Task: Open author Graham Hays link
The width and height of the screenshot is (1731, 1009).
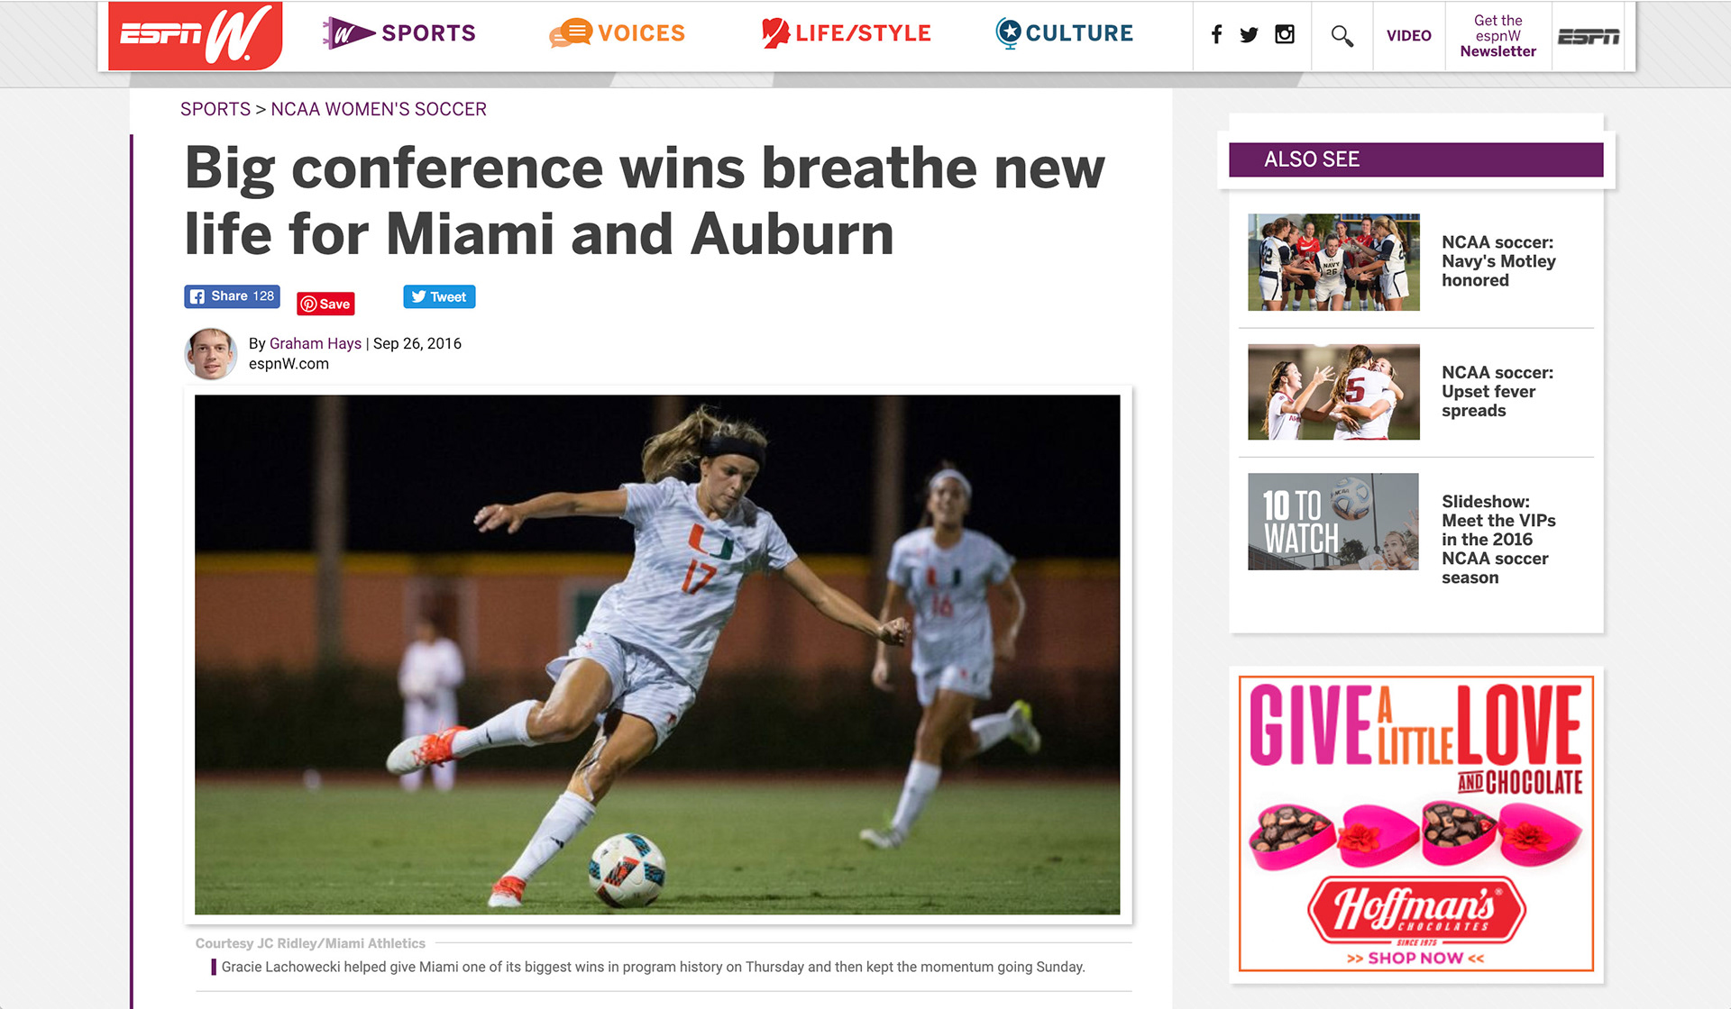Action: (x=316, y=343)
